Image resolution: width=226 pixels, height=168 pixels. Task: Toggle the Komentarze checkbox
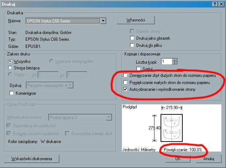pos(11,93)
